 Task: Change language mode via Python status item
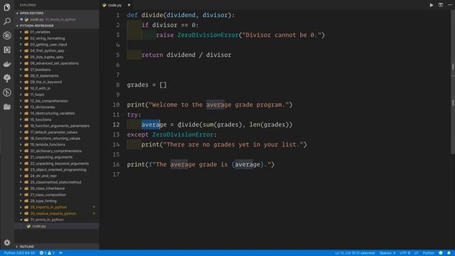(x=428, y=253)
